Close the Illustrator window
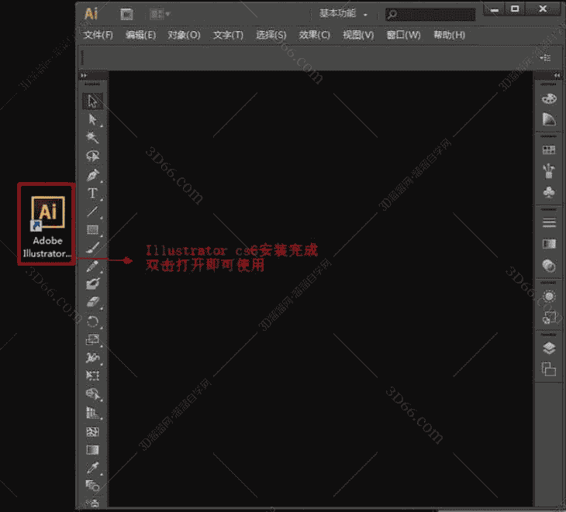Image resolution: width=566 pixels, height=512 pixels. click(543, 9)
